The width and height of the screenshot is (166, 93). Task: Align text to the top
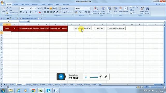[x=45, y=9]
